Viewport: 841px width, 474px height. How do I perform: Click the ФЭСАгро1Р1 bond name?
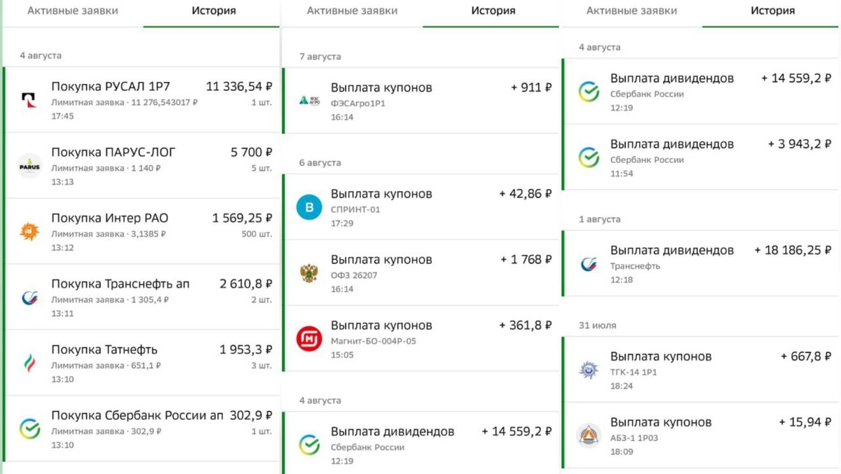[x=358, y=104]
